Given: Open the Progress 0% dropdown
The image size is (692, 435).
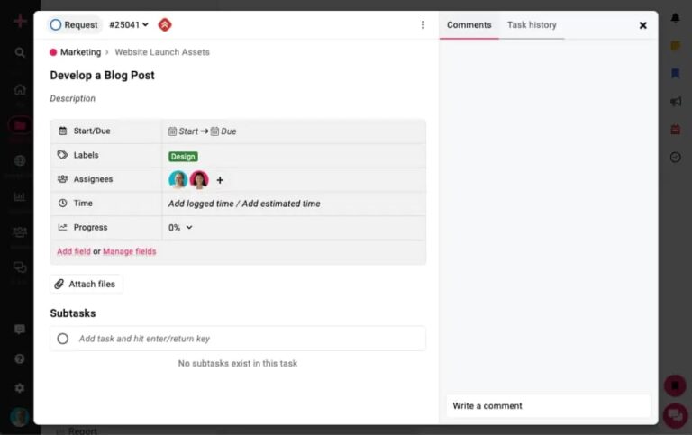Looking at the screenshot, I should click(180, 228).
